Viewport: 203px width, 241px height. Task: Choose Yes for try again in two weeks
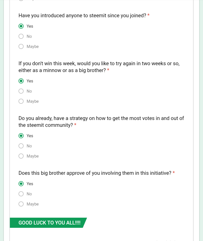click(x=21, y=81)
